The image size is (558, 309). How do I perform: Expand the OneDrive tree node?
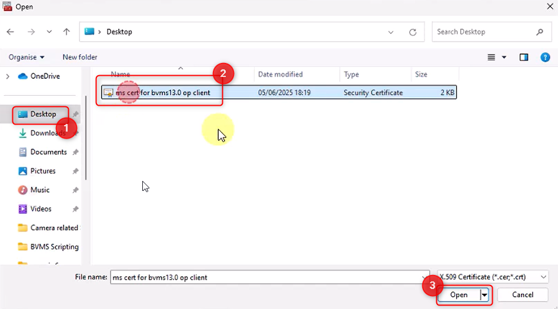8,76
